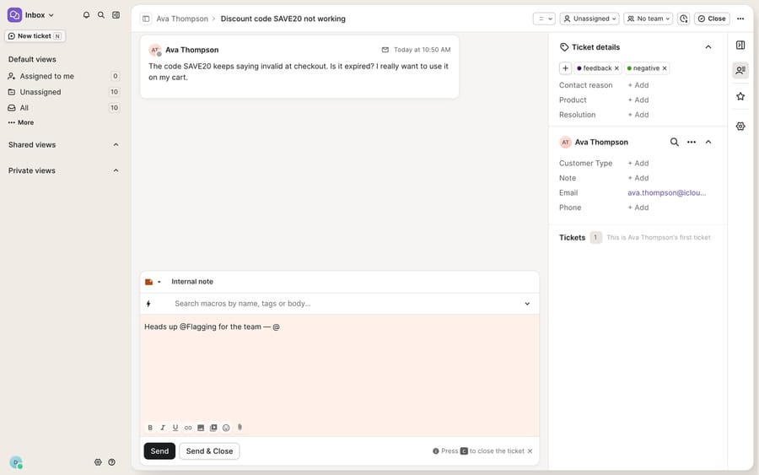
Task: Open the No team dropdown
Action: coord(649,19)
